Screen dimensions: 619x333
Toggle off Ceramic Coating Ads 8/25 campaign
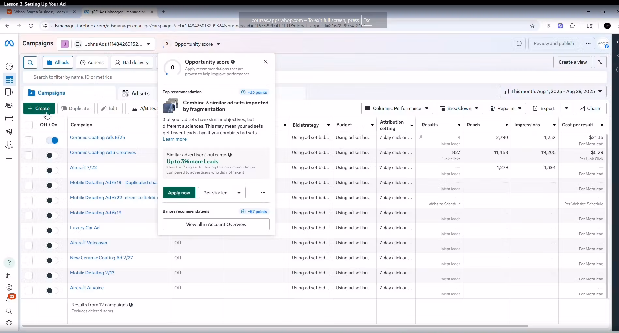52,140
